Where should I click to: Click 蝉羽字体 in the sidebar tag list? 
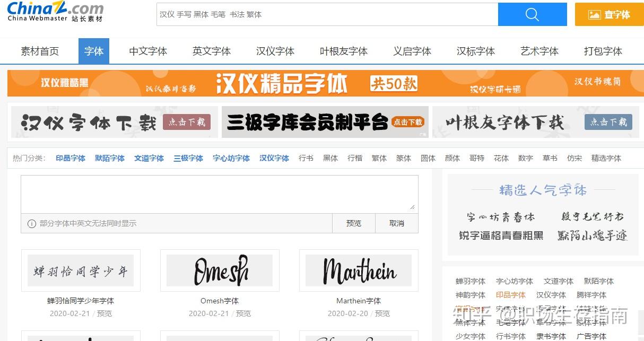coord(471,281)
